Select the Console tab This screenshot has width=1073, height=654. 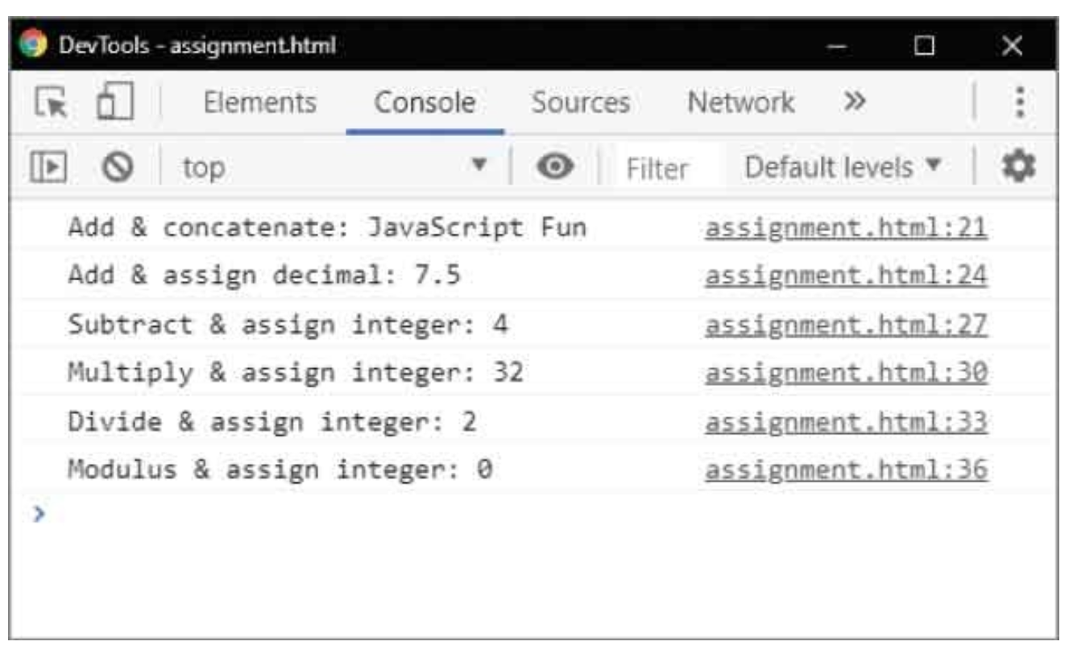425,103
